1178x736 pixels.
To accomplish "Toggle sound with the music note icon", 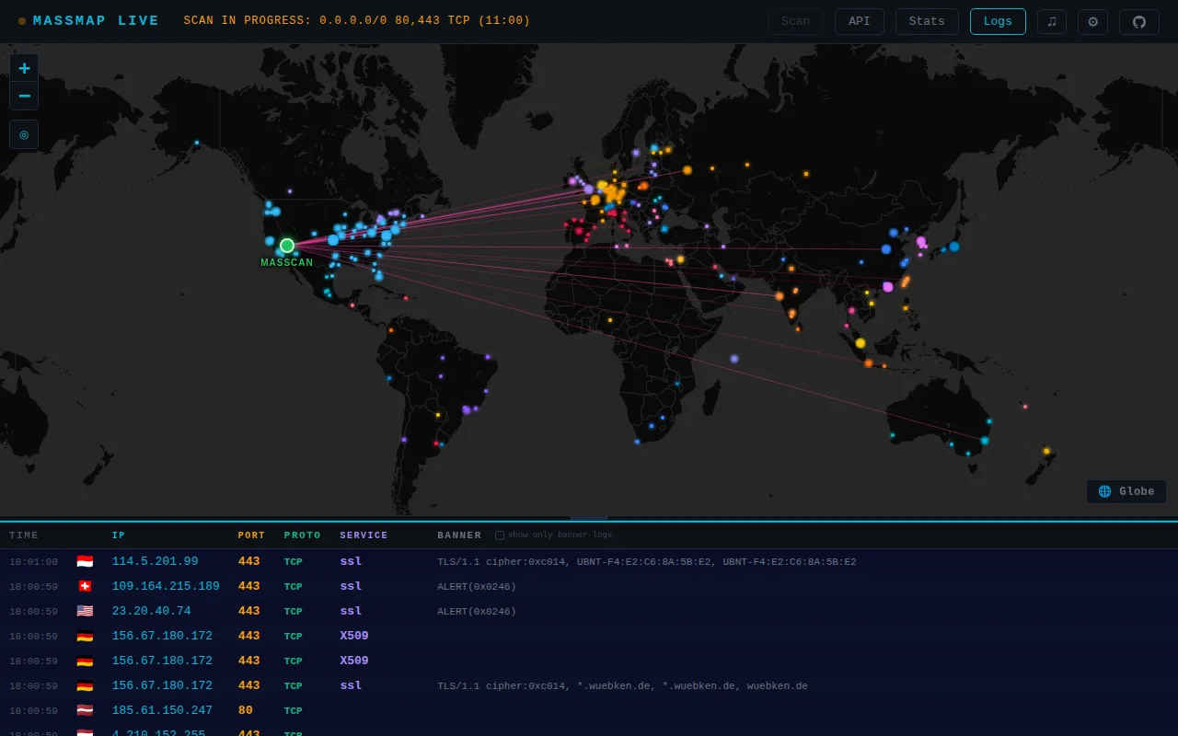I will [1052, 21].
